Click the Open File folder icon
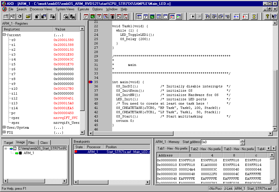Viewport: 279px width, 192px height. [28, 17]
